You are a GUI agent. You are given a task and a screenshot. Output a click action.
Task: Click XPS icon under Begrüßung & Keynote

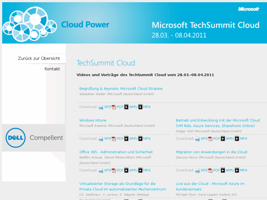coord(101,107)
